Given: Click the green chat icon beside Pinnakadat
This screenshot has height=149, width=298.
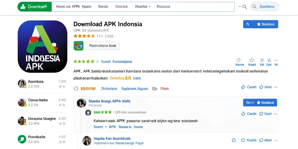Looking at the screenshot, I should [x=22, y=139].
